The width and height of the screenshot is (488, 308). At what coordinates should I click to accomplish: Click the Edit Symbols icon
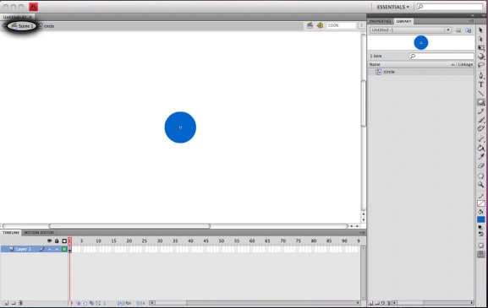[320, 25]
